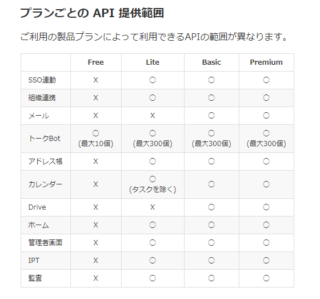The width and height of the screenshot is (320, 299).
Task: Click the X mark for IPT Free
Action: pyautogui.click(x=96, y=261)
